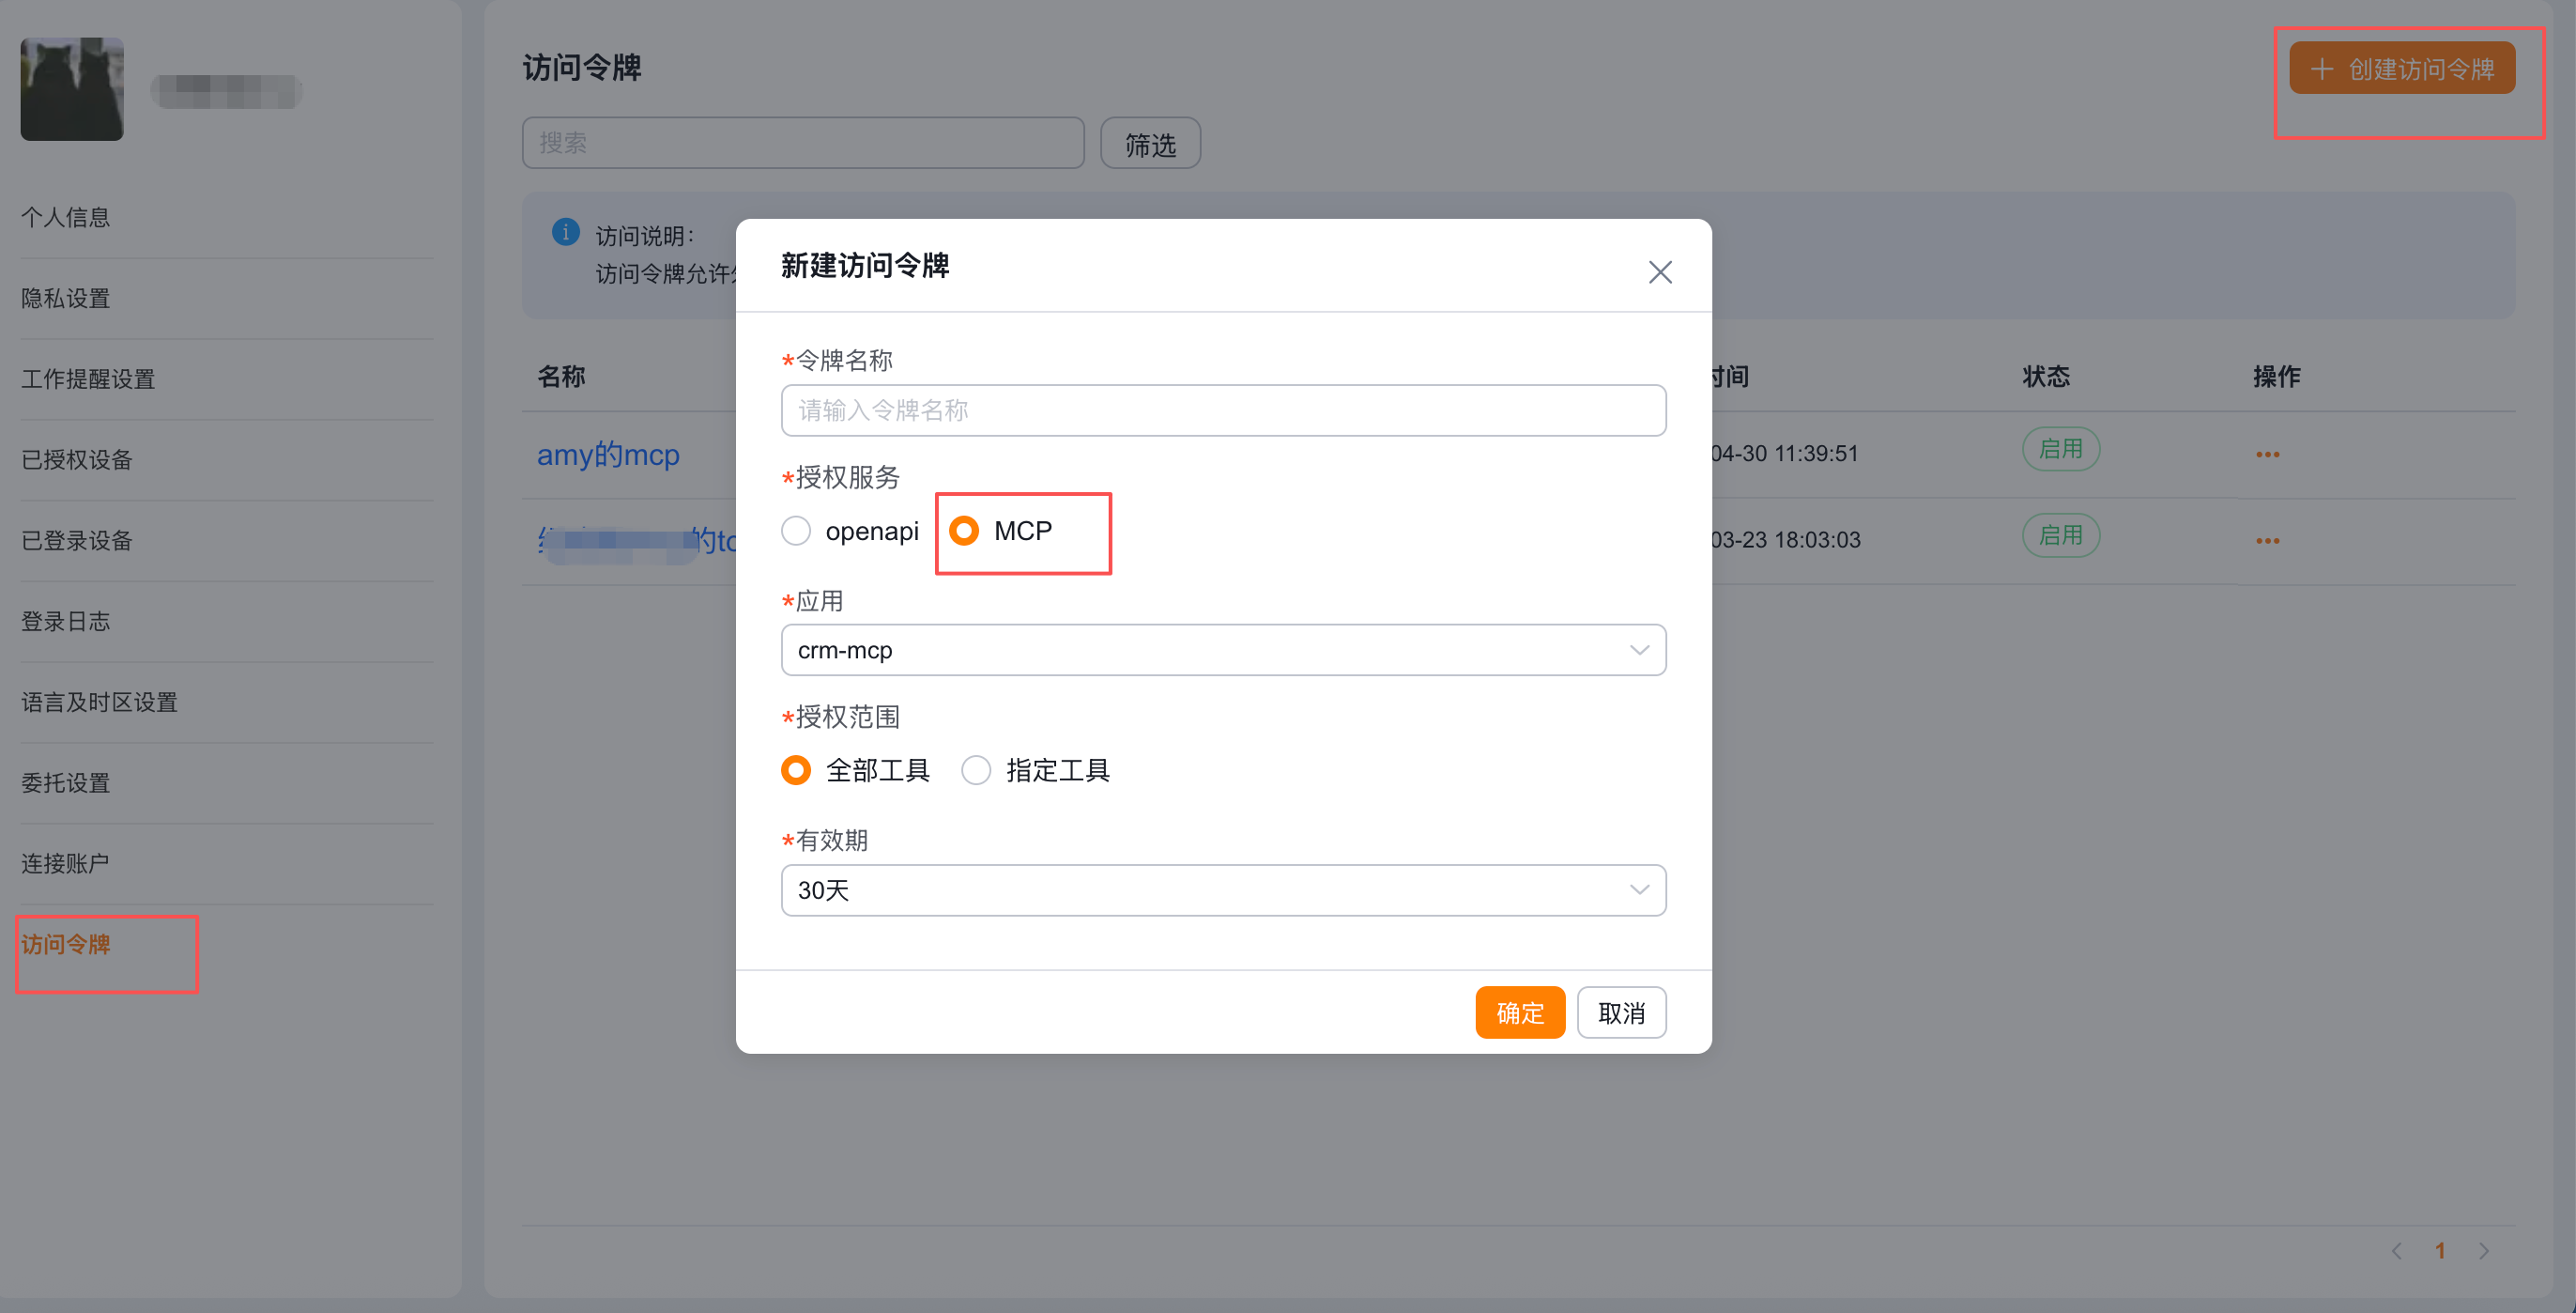The image size is (2576, 1313).
Task: Click the user avatar photo
Action: coord(72,89)
